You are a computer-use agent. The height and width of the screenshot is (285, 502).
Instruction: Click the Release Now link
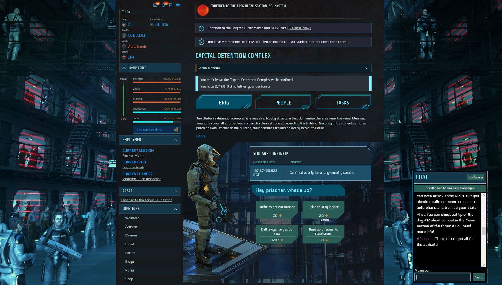[x=299, y=28]
